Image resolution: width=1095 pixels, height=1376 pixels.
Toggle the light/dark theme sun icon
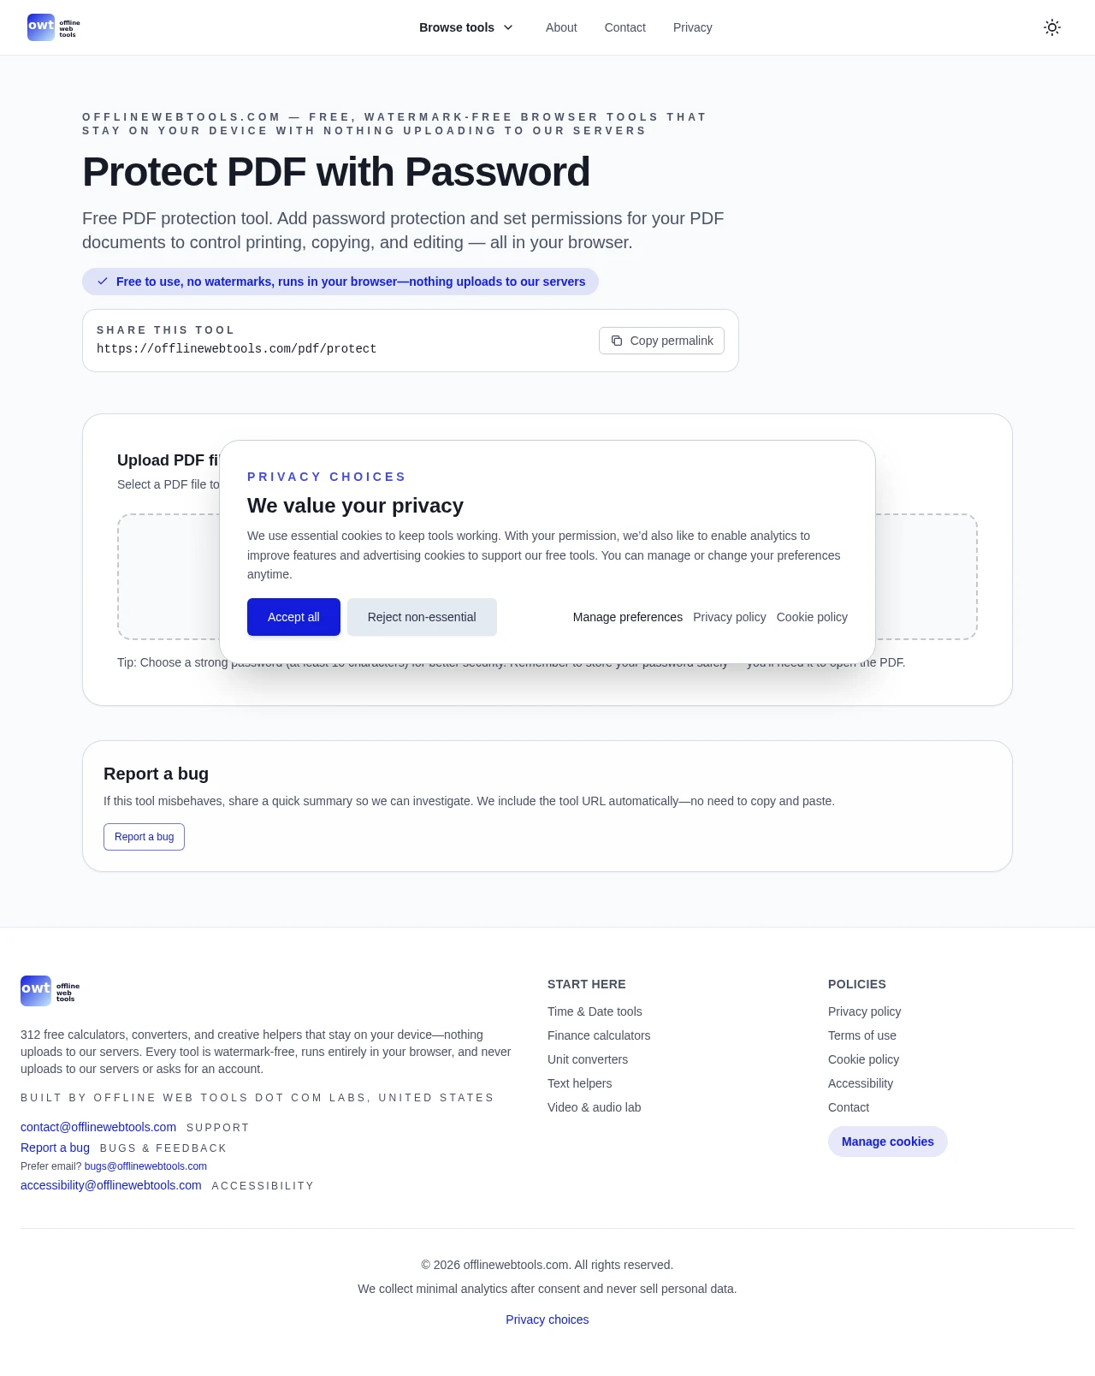click(1052, 27)
